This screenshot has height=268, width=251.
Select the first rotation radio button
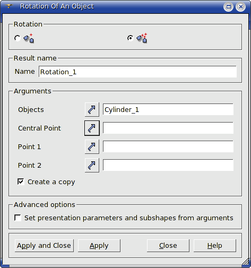pyautogui.click(x=18, y=38)
